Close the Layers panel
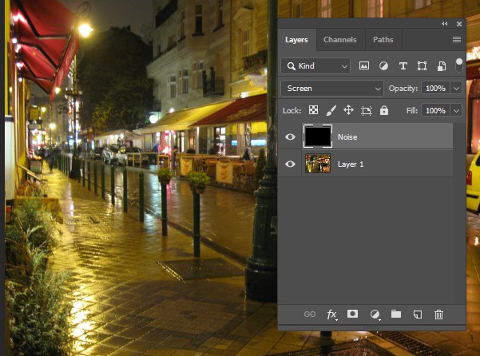This screenshot has width=480, height=356. pos(459,24)
